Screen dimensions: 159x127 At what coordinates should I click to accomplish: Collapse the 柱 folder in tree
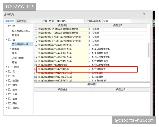click(x=7, y=26)
